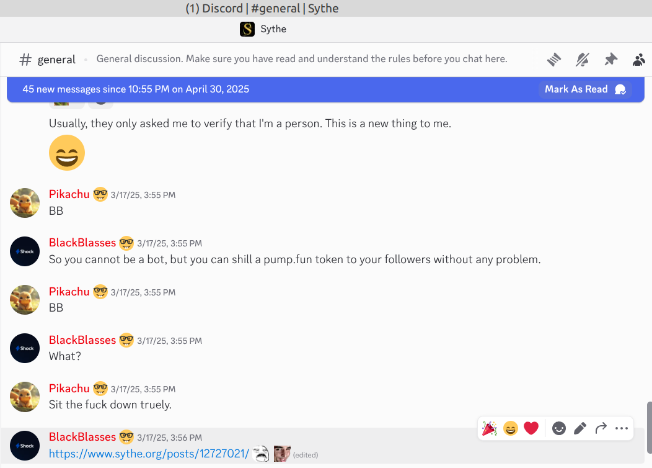
Task: Click BlackBlasses Shock avatar on pump.fun message
Action: 25,251
